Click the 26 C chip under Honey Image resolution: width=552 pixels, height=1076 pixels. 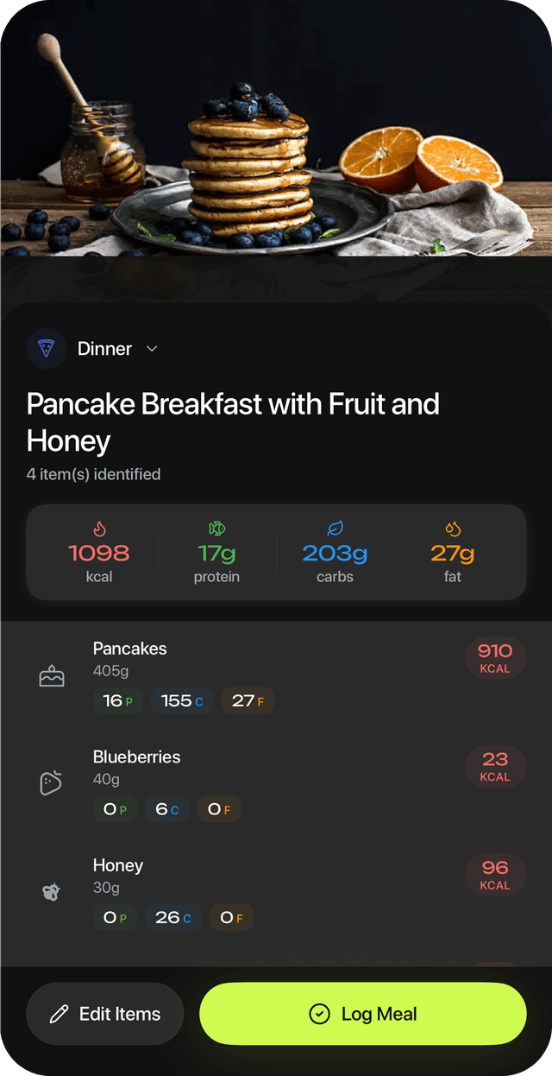pos(173,917)
